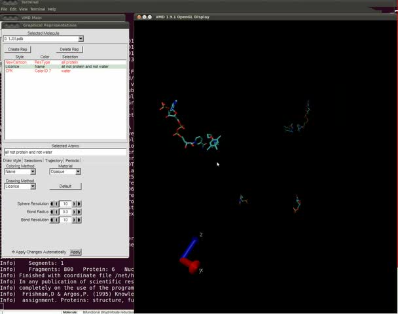Increase Sphere Resolution by large step

click(79, 203)
